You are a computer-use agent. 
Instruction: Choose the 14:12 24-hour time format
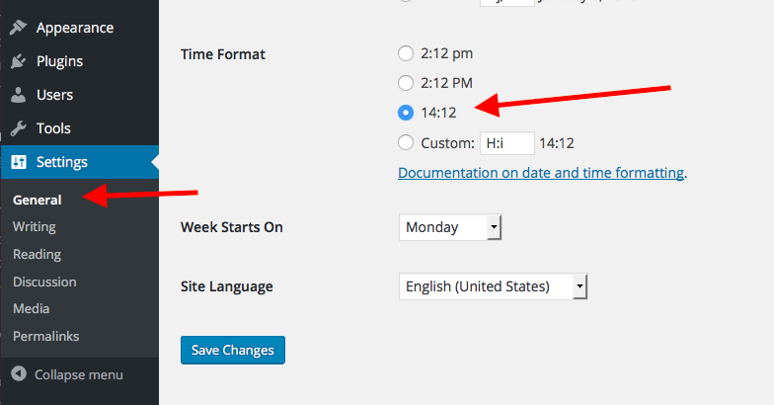406,113
